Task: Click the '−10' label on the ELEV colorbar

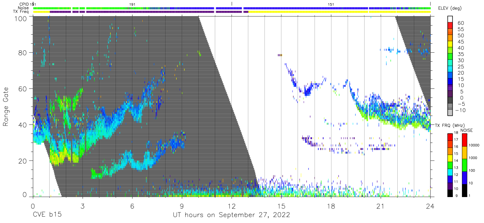Action: (x=461, y=110)
